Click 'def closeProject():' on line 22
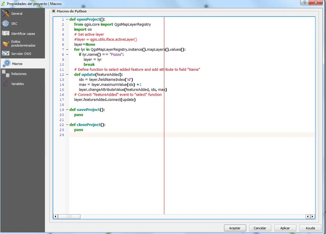Viewport: 326px width, 234px height. click(x=87, y=125)
